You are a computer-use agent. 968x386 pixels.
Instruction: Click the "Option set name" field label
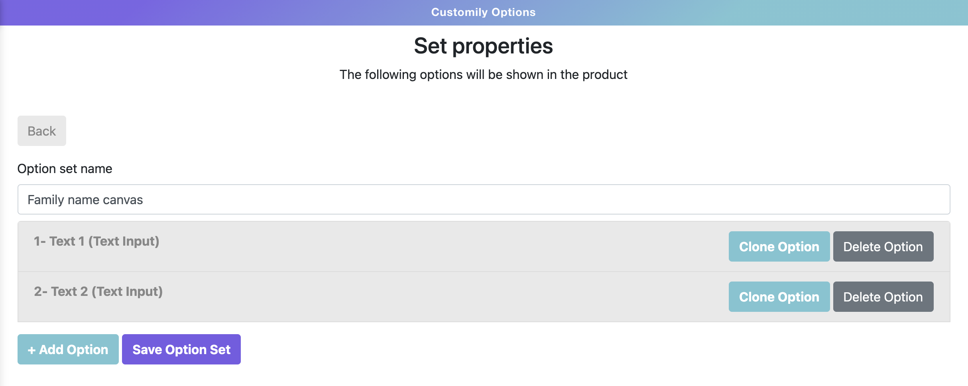tap(65, 169)
